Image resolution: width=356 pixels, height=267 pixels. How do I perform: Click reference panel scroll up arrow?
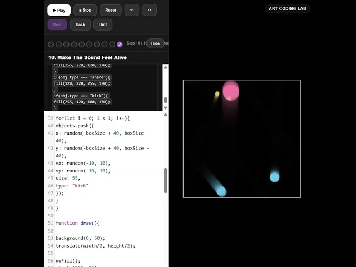(166, 67)
